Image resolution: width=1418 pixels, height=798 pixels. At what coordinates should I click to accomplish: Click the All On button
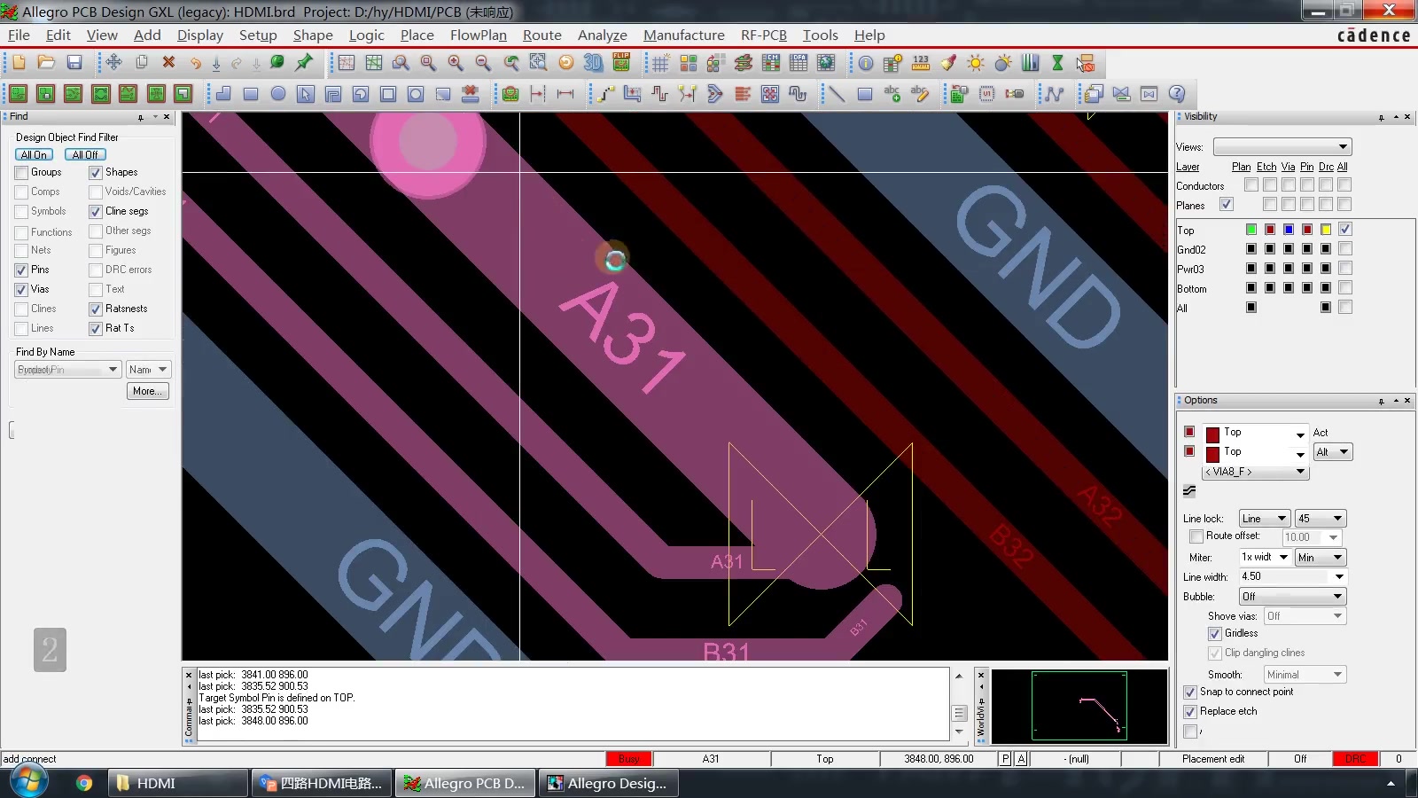coord(34,155)
